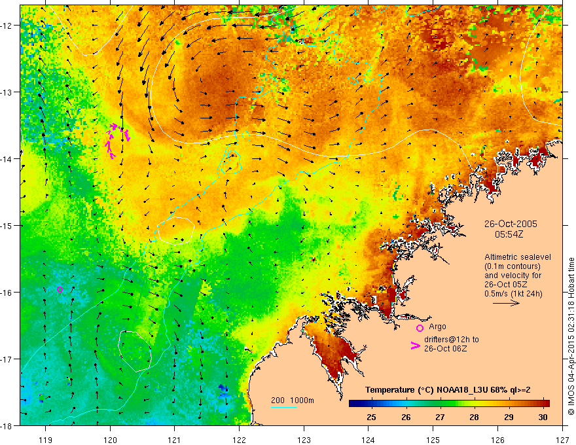Click the magenta Argo float circle on the map
576x445 pixels.
tap(60, 289)
